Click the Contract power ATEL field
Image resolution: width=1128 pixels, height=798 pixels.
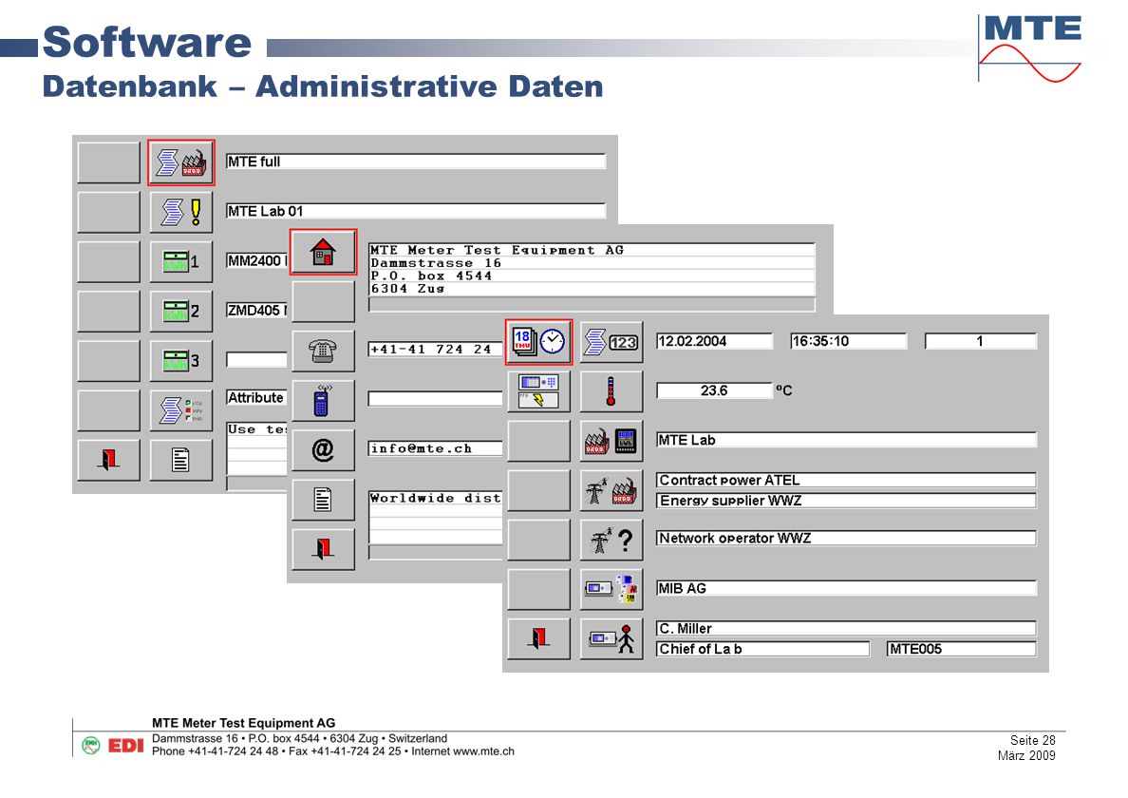(847, 481)
